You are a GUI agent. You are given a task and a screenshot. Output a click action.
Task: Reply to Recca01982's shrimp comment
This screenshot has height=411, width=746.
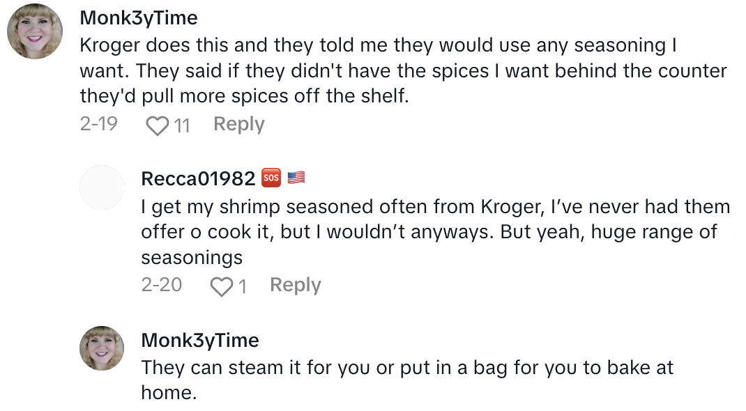295,285
